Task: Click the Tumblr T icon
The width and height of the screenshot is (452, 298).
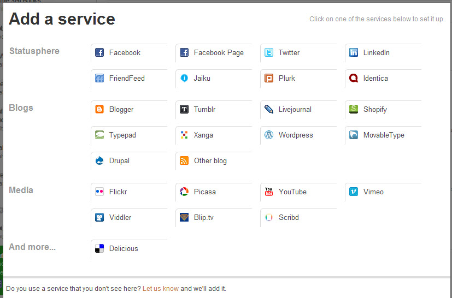Action: coord(184,109)
